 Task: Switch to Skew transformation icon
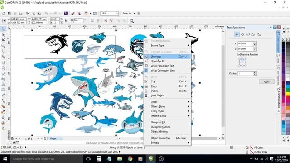[259, 34]
